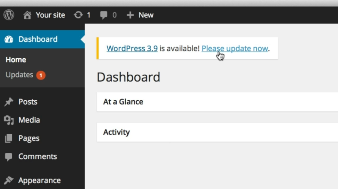Click the plus icon next to New

point(130,15)
